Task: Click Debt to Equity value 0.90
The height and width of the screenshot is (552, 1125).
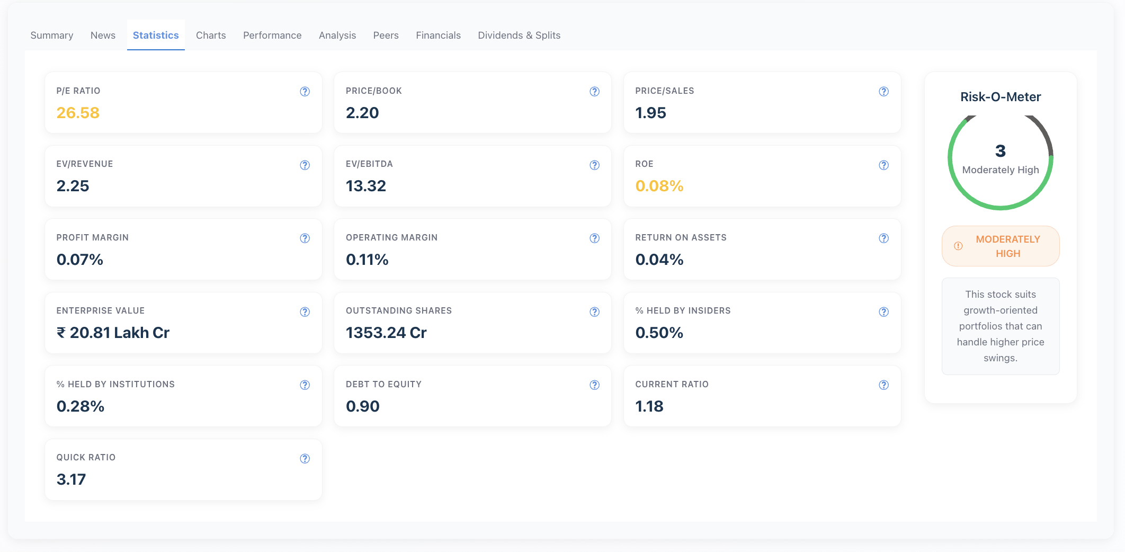Action: pos(363,406)
